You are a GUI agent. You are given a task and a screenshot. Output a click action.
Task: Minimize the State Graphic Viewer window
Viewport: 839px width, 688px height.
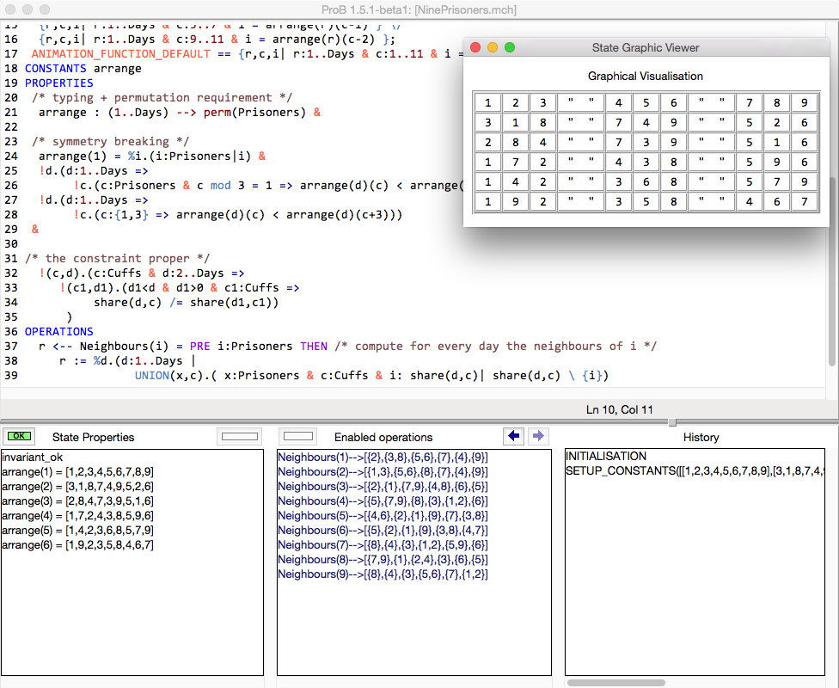pyautogui.click(x=493, y=47)
